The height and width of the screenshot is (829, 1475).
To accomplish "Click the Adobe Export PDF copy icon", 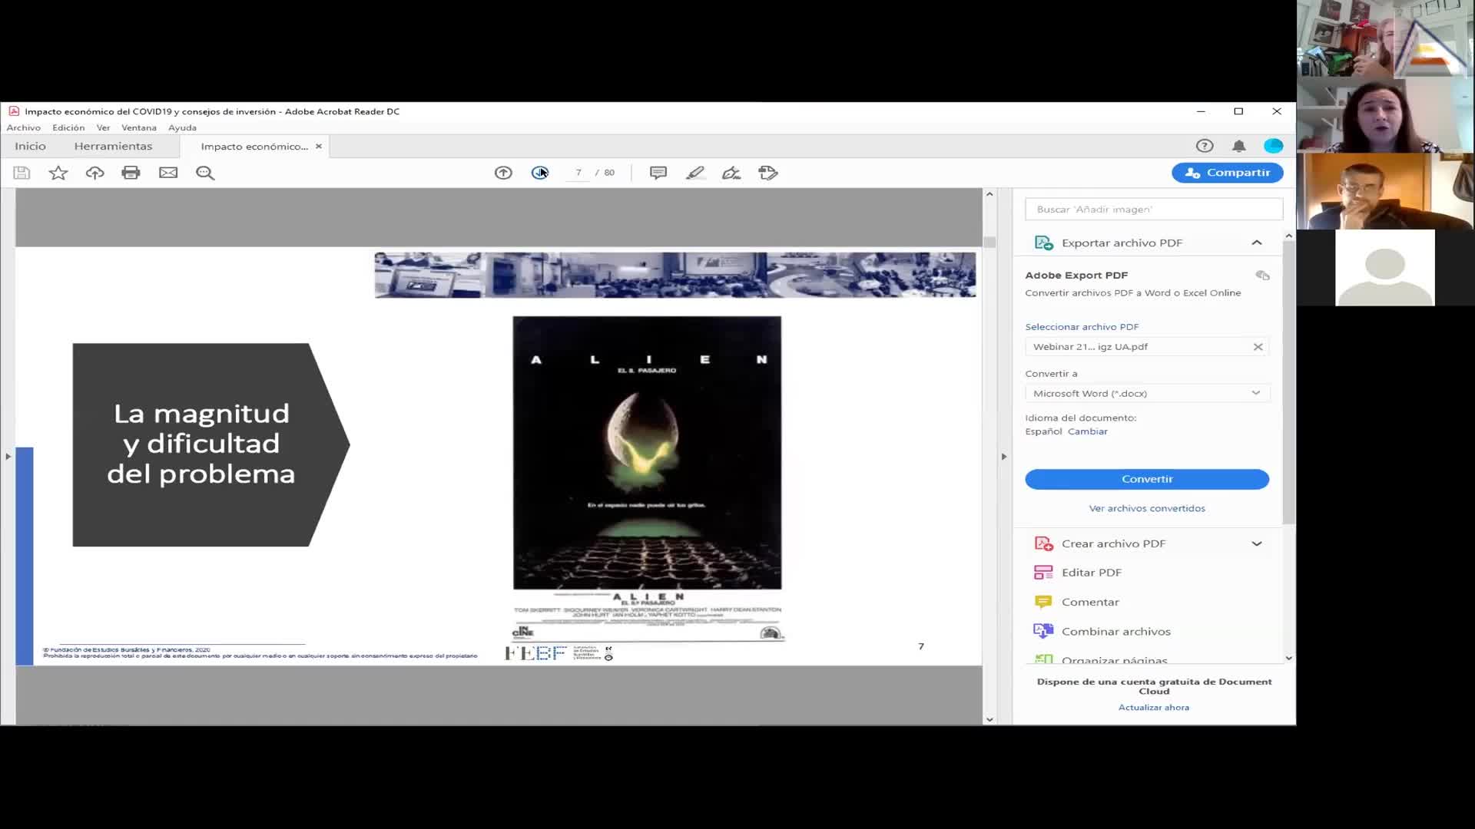I will (1262, 276).
